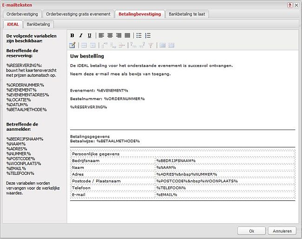Click the 'Betaalwijze: %BETAALMETHODE%' line

(105, 141)
